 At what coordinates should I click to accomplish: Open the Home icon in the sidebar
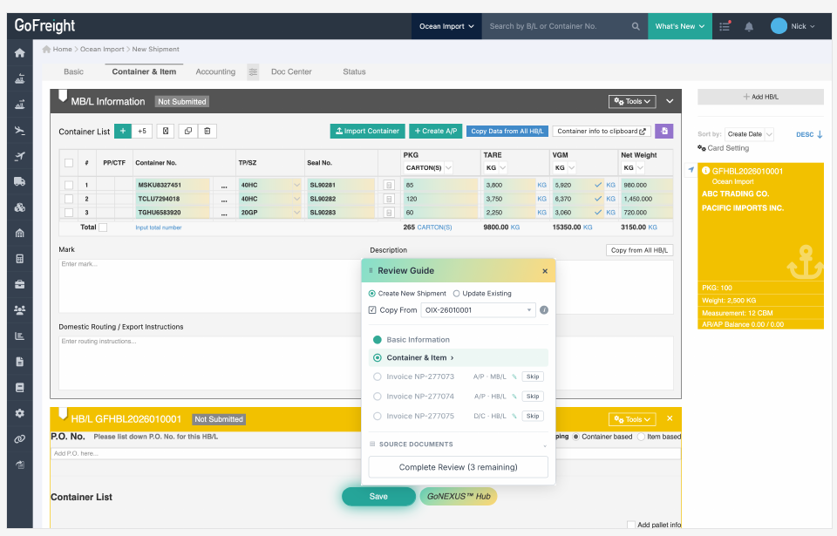[x=20, y=53]
